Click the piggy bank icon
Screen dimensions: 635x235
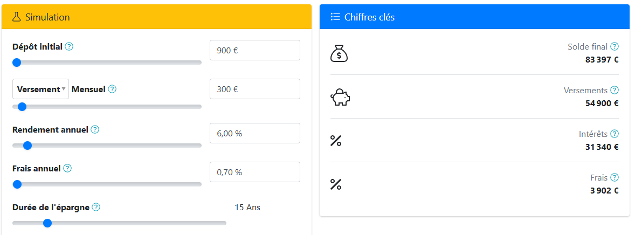[x=340, y=98]
